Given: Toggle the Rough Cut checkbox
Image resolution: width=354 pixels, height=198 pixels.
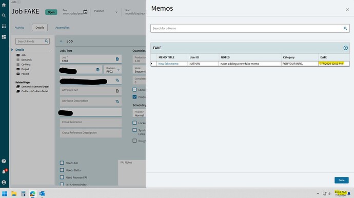Looking at the screenshot, I should 134,141.
